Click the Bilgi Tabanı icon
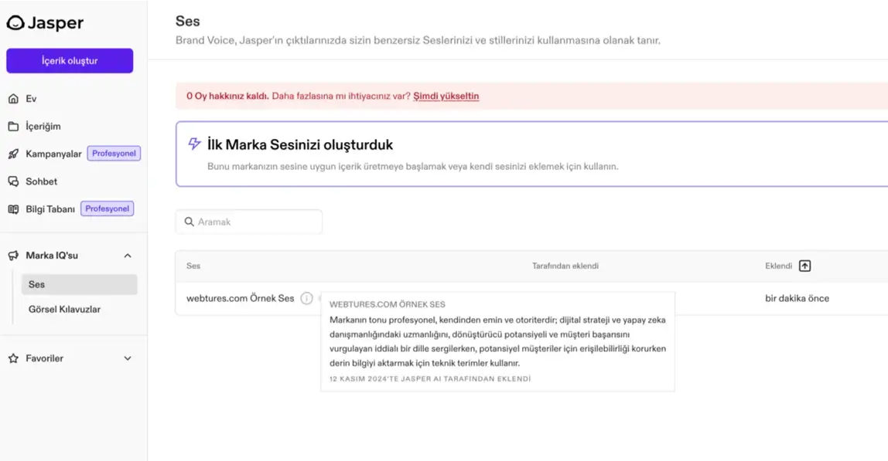Screen dimensions: 888x461 coord(13,208)
